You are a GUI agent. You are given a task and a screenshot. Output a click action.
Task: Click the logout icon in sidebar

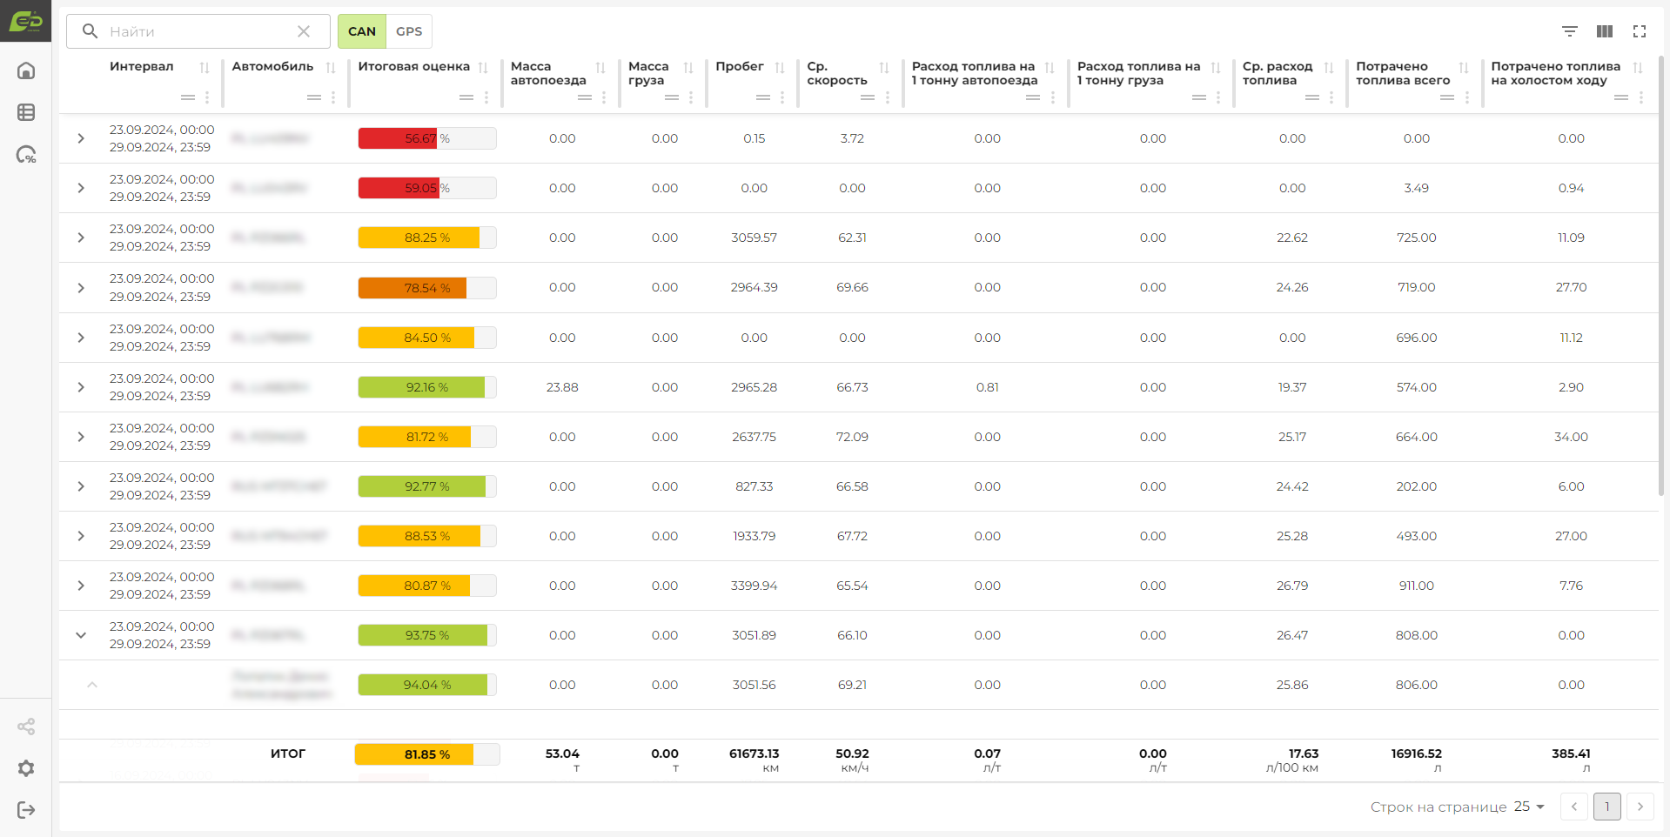click(x=26, y=810)
